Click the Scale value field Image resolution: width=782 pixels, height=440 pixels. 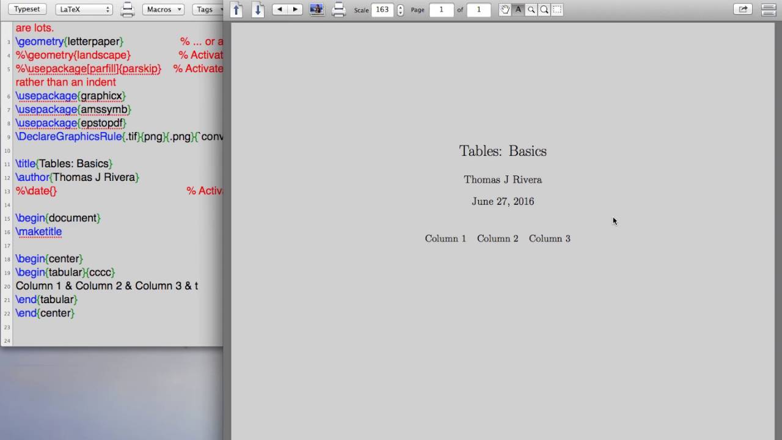382,10
